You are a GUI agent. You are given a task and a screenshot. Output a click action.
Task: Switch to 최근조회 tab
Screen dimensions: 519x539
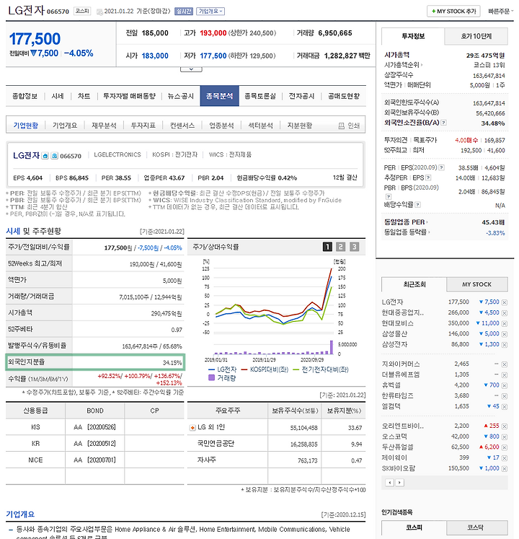pos(414,284)
